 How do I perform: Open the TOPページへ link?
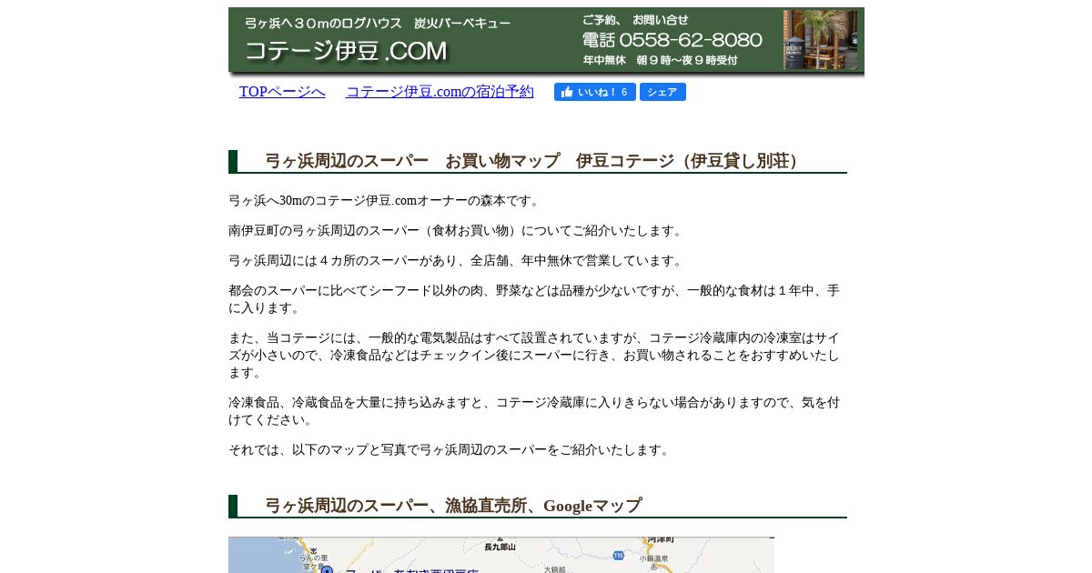tap(282, 92)
